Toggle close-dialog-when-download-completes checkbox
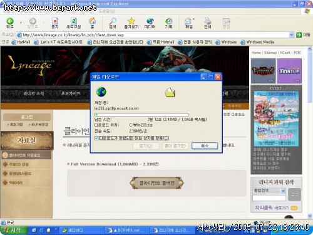 coord(96,138)
